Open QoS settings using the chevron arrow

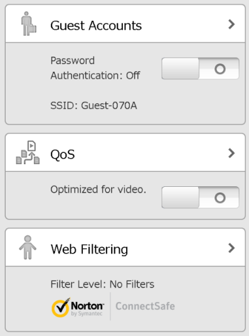231,153
